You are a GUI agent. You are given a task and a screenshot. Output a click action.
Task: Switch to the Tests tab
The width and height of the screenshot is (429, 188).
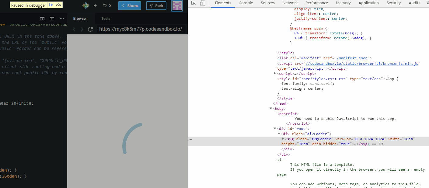(106, 19)
